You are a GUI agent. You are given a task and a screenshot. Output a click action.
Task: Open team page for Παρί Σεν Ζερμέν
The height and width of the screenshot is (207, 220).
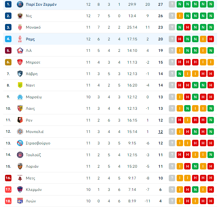[41, 5]
